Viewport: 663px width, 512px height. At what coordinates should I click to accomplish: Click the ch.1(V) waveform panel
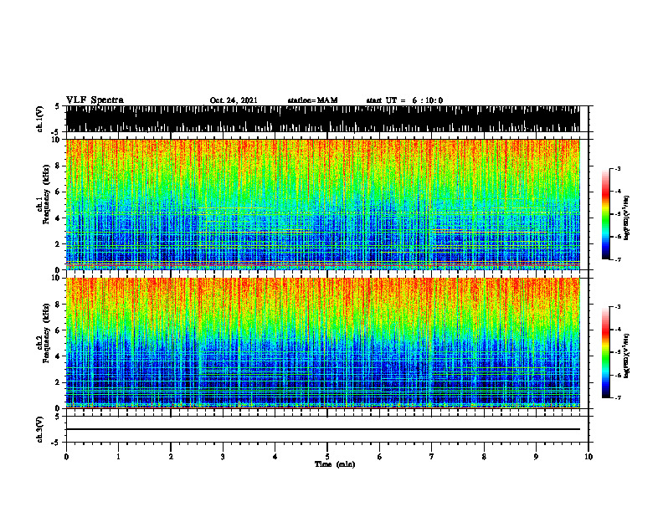(326, 119)
